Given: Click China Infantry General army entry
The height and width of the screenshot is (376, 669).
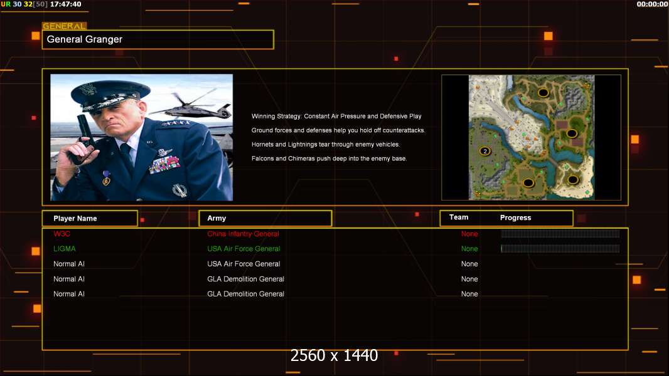Looking at the screenshot, I should tap(243, 234).
